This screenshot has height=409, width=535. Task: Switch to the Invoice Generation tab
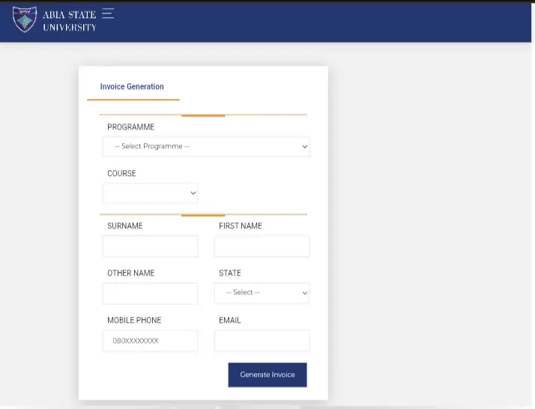coord(132,87)
